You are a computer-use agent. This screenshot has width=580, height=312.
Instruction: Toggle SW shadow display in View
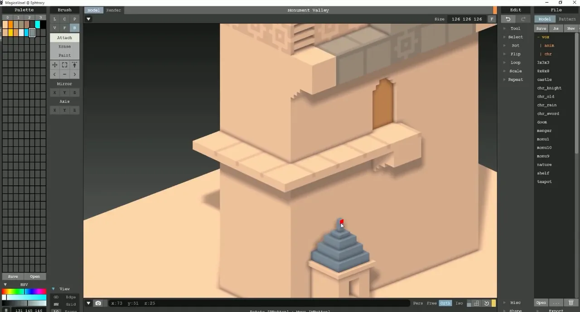point(56,304)
